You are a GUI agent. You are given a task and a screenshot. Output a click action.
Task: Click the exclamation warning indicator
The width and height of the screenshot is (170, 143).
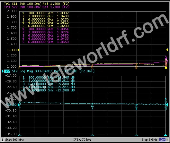tap(167, 140)
